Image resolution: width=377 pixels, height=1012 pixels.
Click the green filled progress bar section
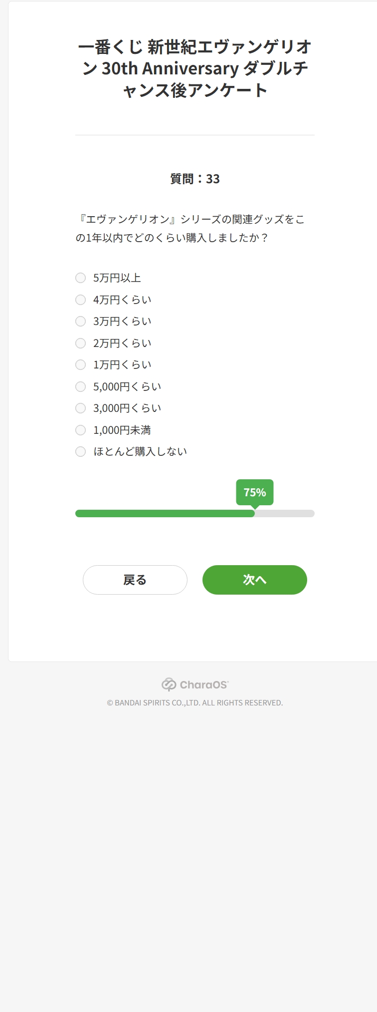click(x=165, y=513)
